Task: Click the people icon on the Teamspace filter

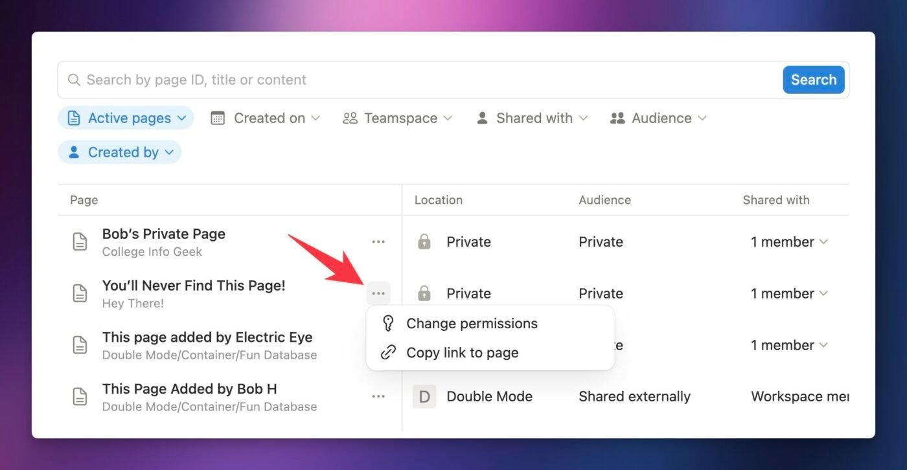Action: 350,118
